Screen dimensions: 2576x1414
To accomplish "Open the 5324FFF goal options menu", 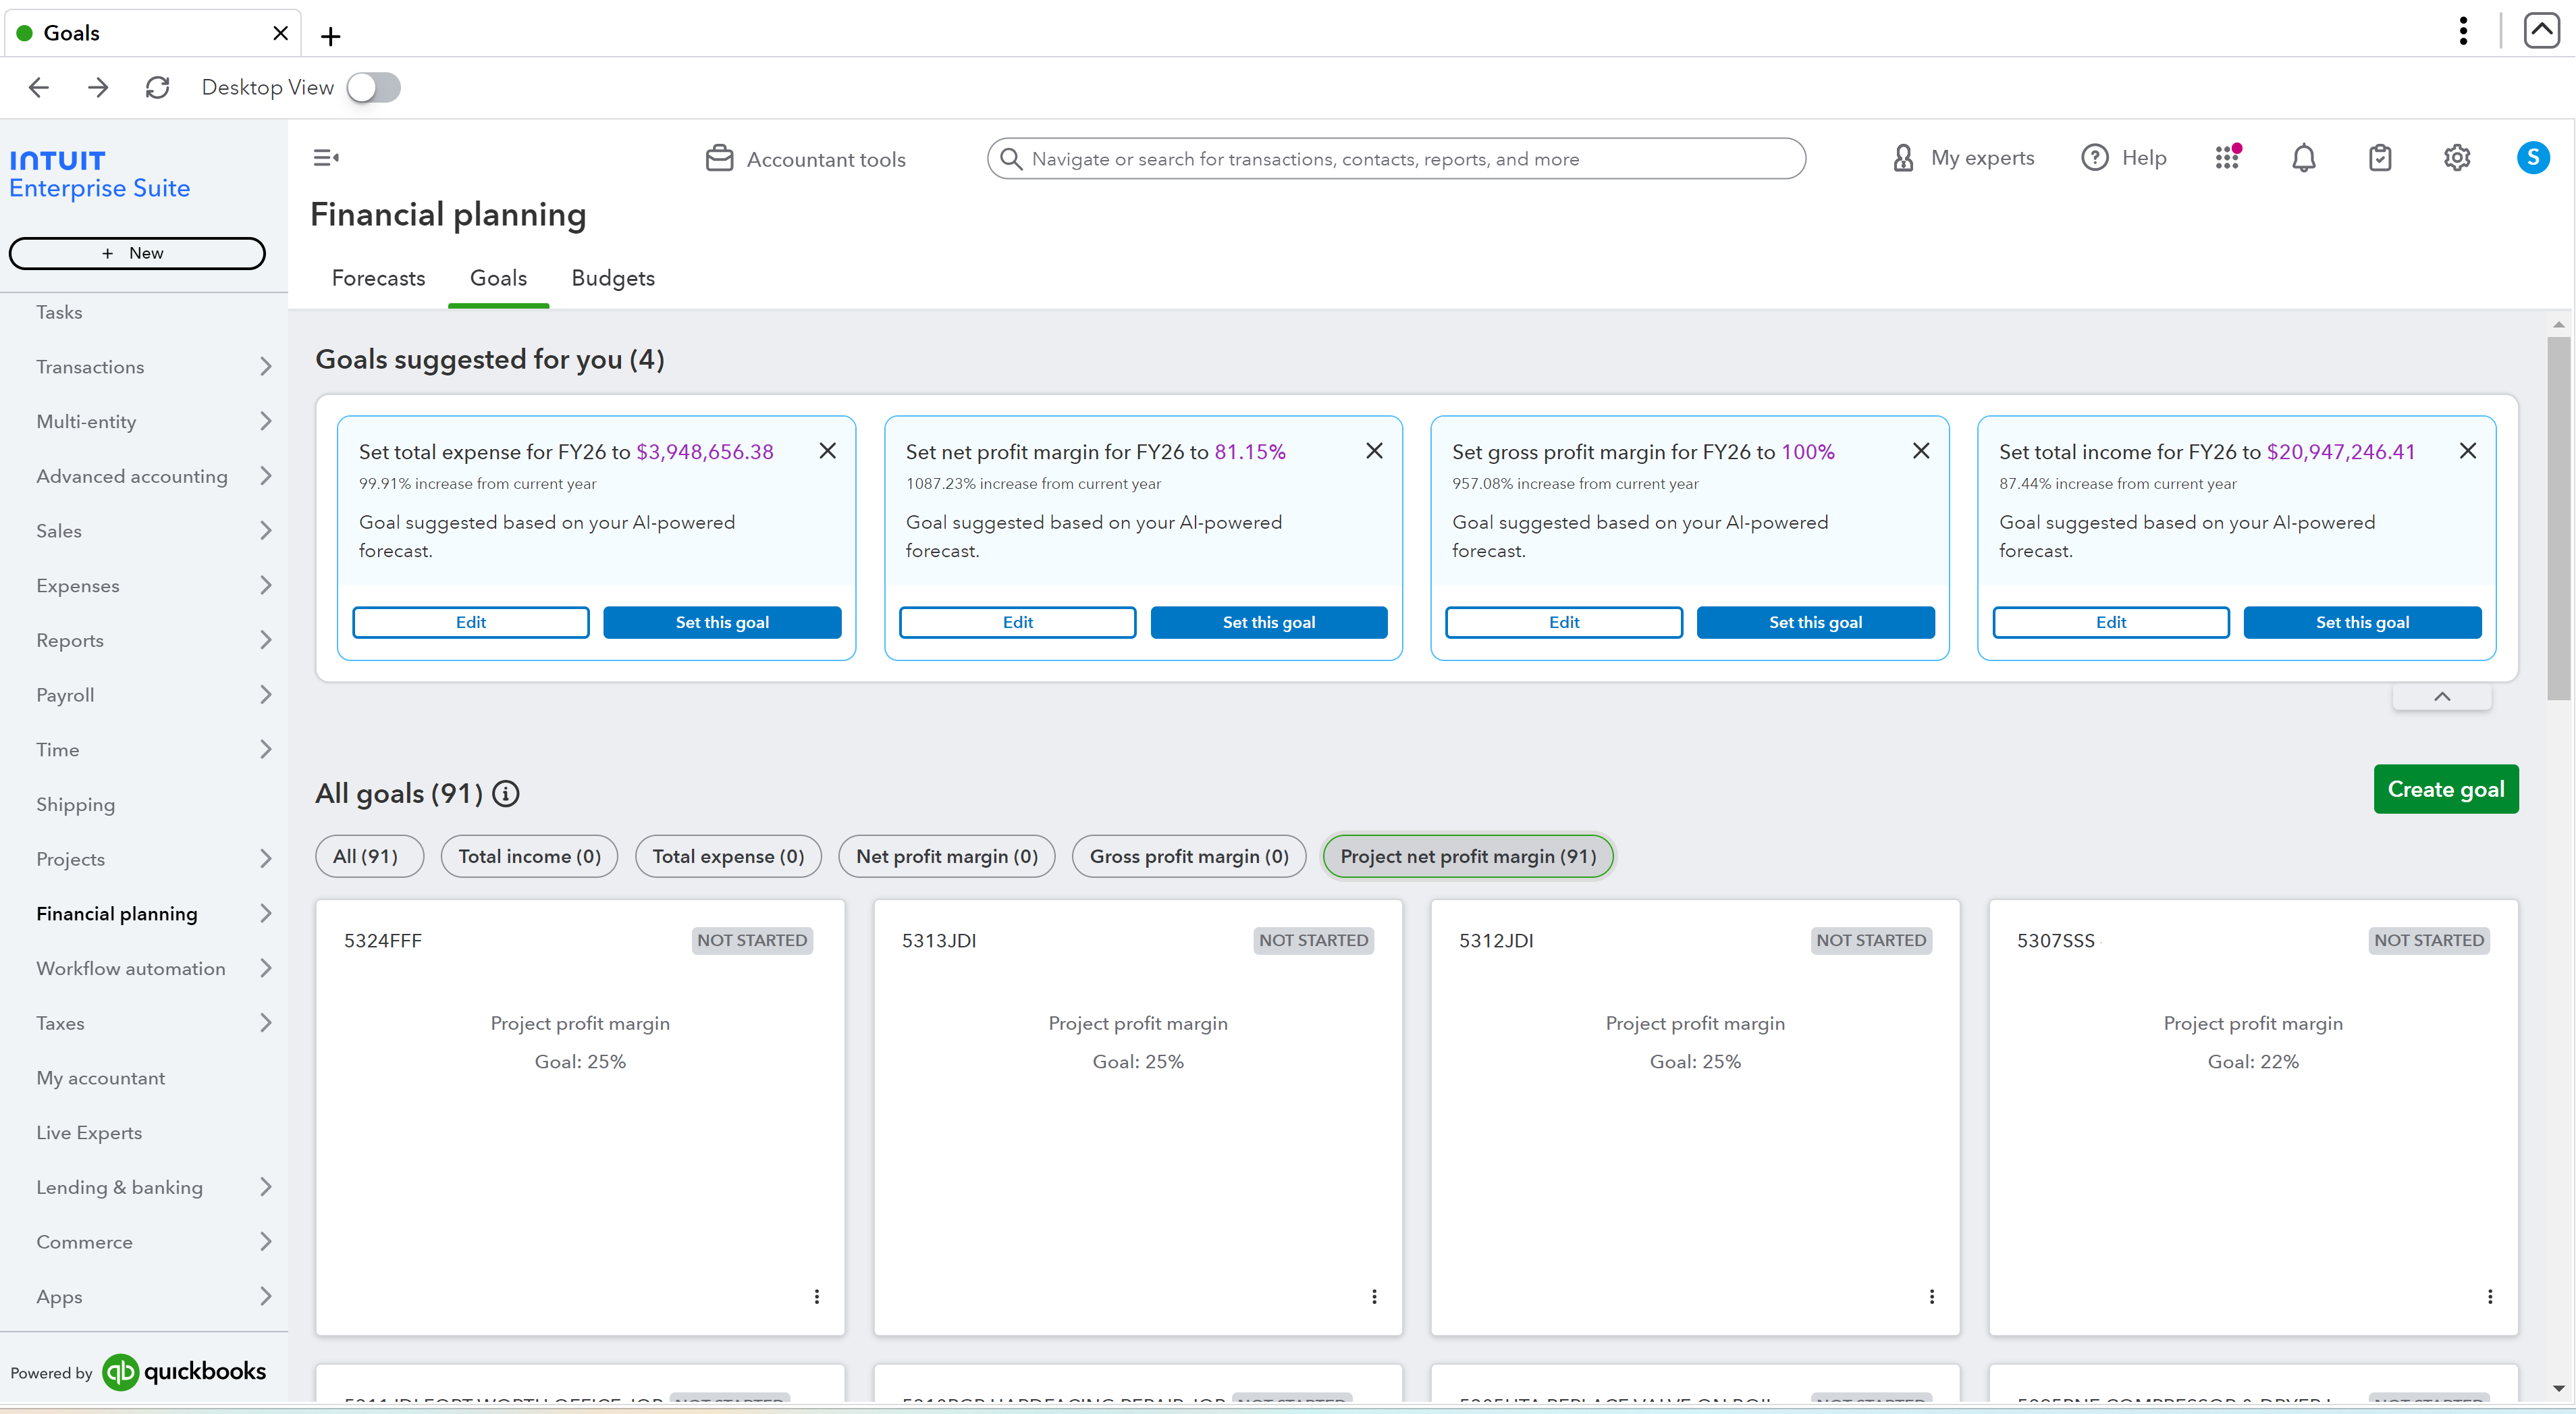I will click(x=816, y=1296).
